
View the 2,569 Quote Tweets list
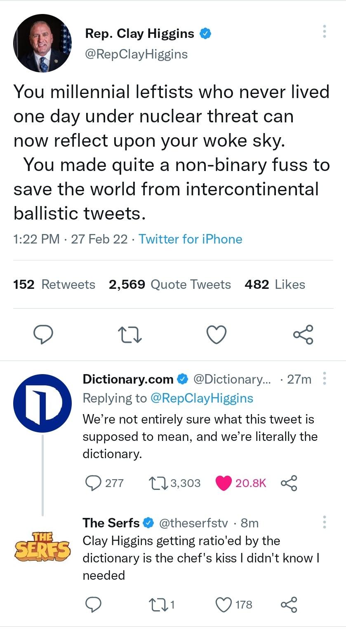point(169,285)
